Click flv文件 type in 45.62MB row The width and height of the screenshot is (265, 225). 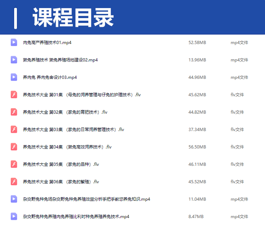pos(237,95)
